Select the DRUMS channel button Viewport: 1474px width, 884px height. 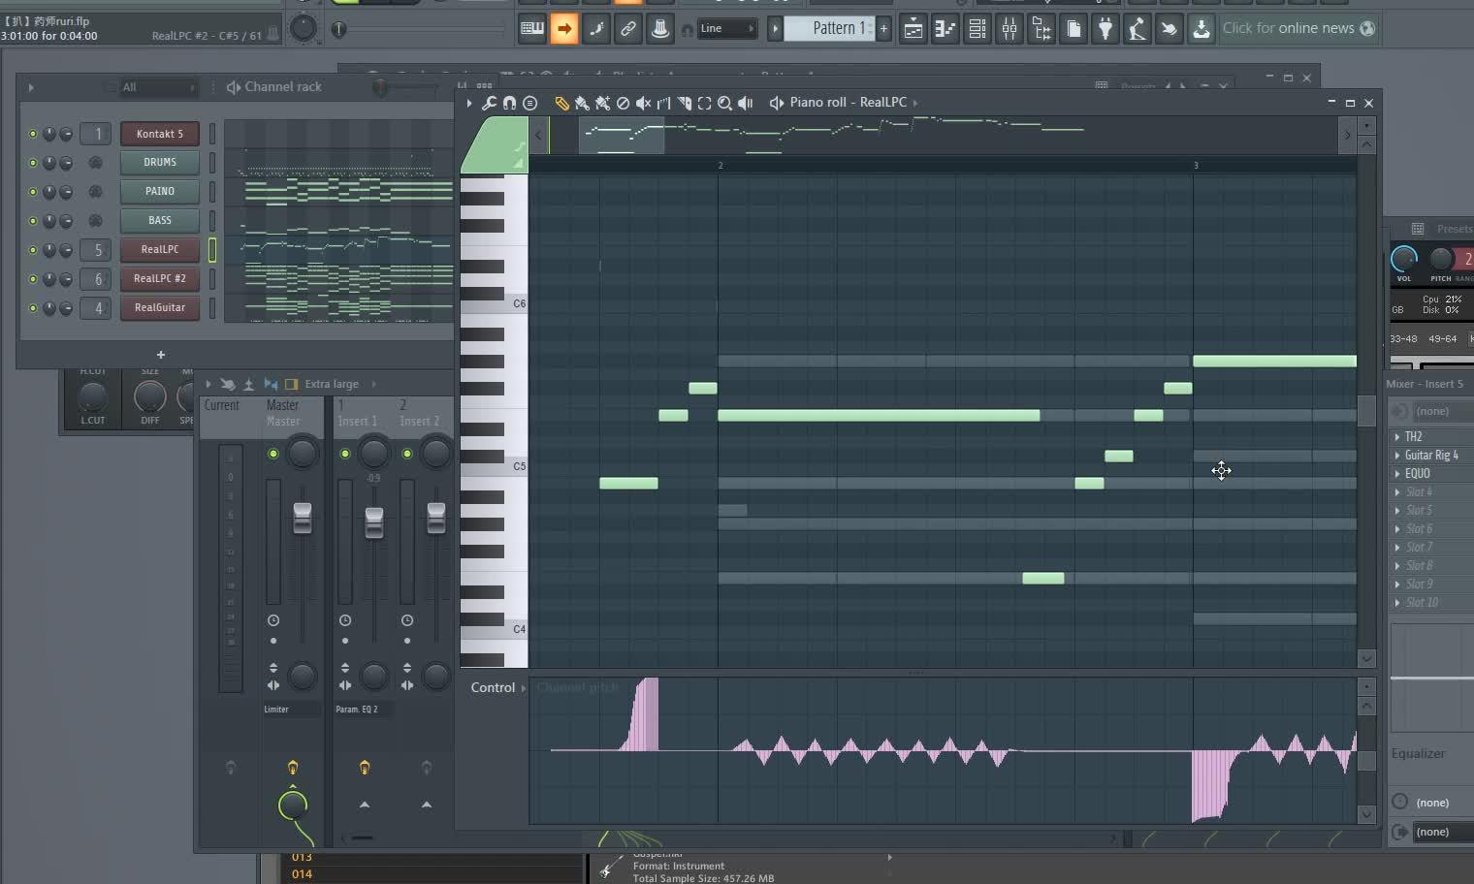coord(160,163)
